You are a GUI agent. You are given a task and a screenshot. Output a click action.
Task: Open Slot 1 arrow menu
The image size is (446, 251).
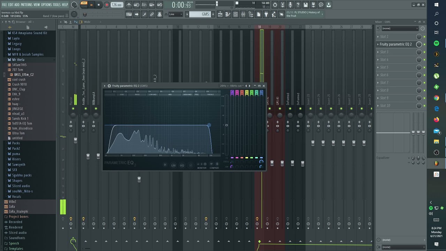(378, 37)
